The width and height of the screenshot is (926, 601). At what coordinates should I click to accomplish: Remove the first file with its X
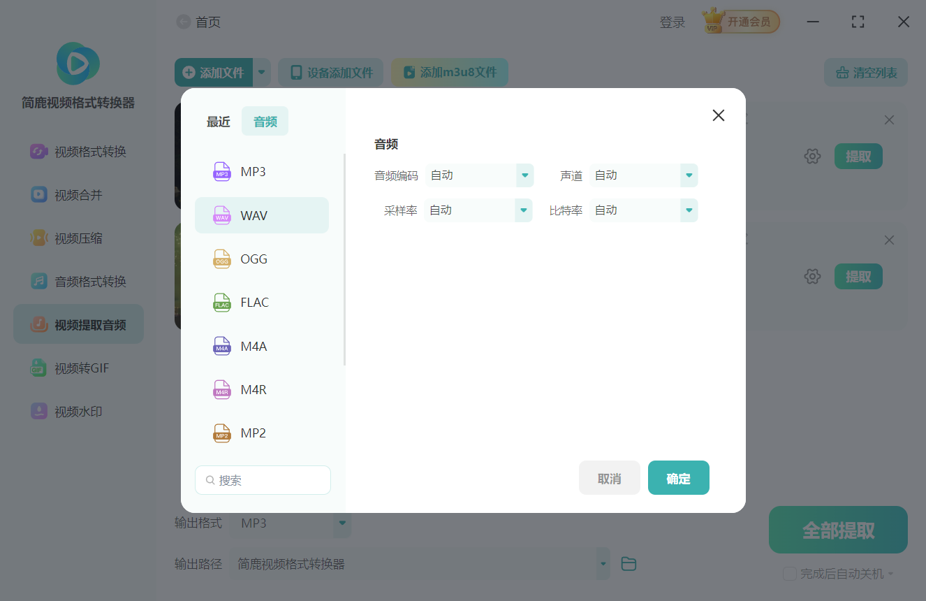point(889,120)
